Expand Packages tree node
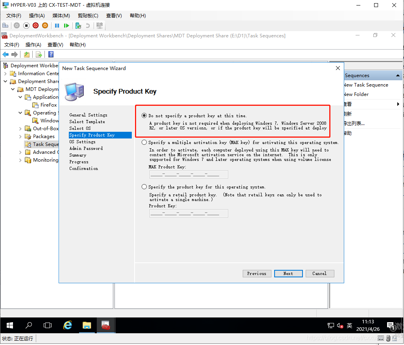The height and width of the screenshot is (345, 404). coord(20,136)
